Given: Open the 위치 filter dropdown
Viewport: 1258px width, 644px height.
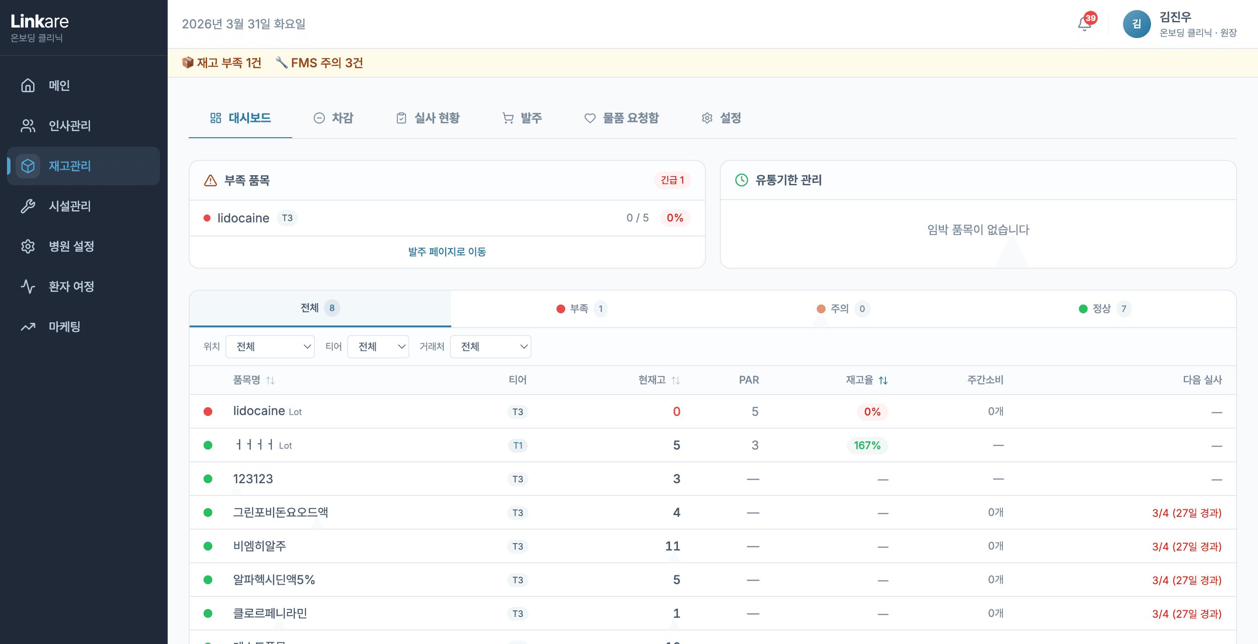Looking at the screenshot, I should tap(270, 346).
